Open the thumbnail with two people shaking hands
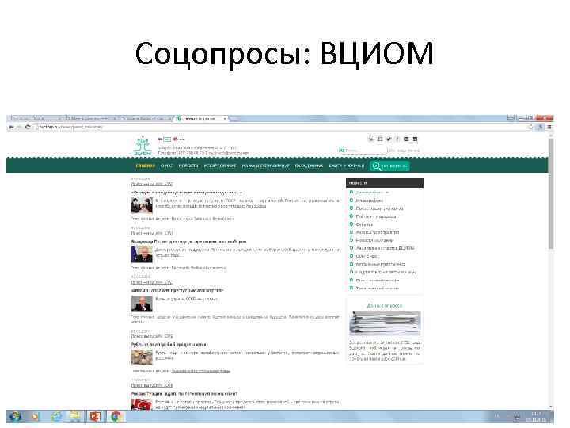This screenshot has width=570, height=428. coord(142,205)
